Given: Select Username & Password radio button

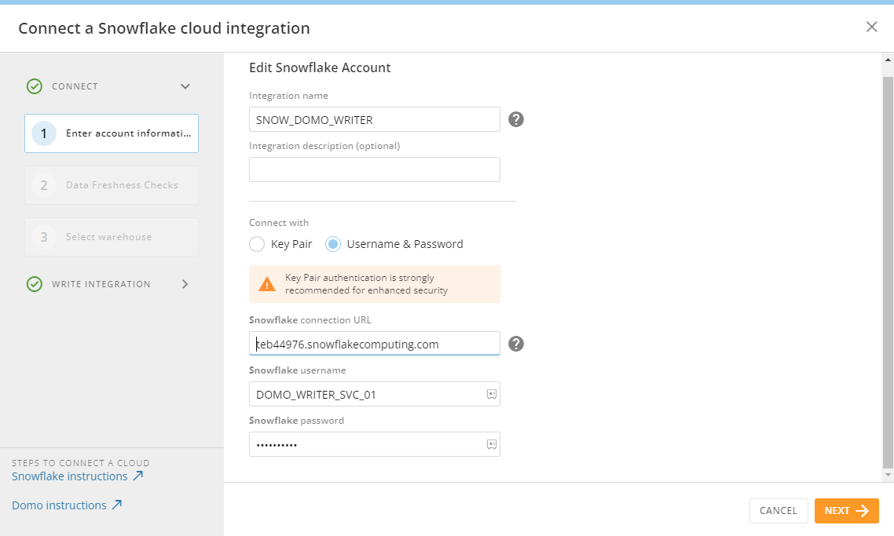Looking at the screenshot, I should pos(333,244).
